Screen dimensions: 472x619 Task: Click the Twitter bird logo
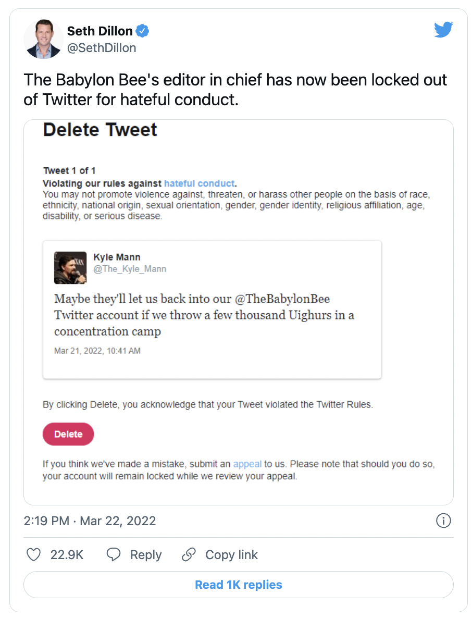coord(443,30)
